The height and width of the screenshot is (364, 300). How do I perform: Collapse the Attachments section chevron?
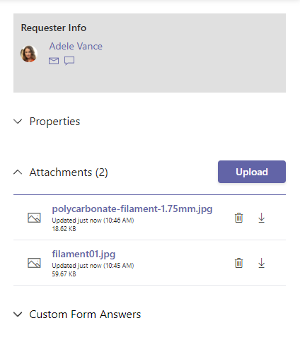(18, 172)
